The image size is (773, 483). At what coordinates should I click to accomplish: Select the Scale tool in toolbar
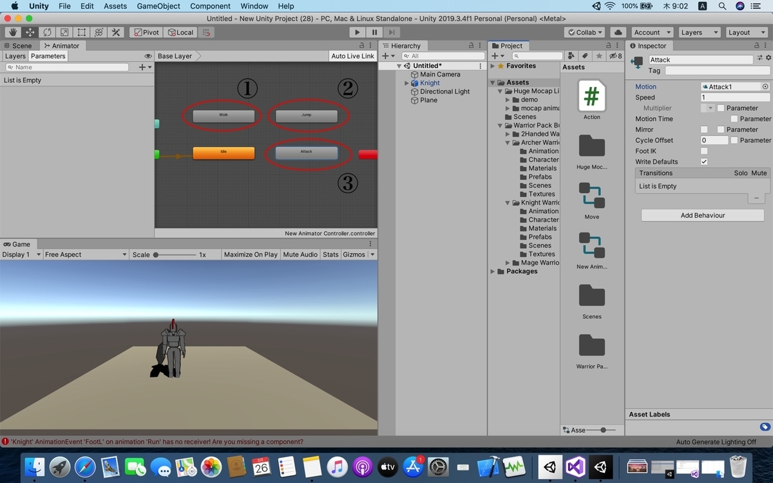pyautogui.click(x=64, y=32)
